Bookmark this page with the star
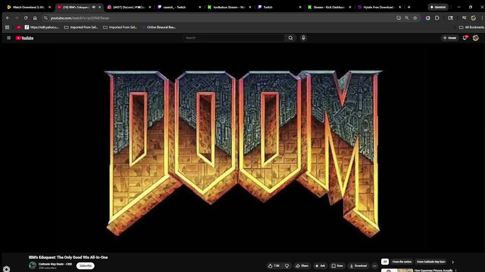The height and width of the screenshot is (272, 485). (x=415, y=18)
